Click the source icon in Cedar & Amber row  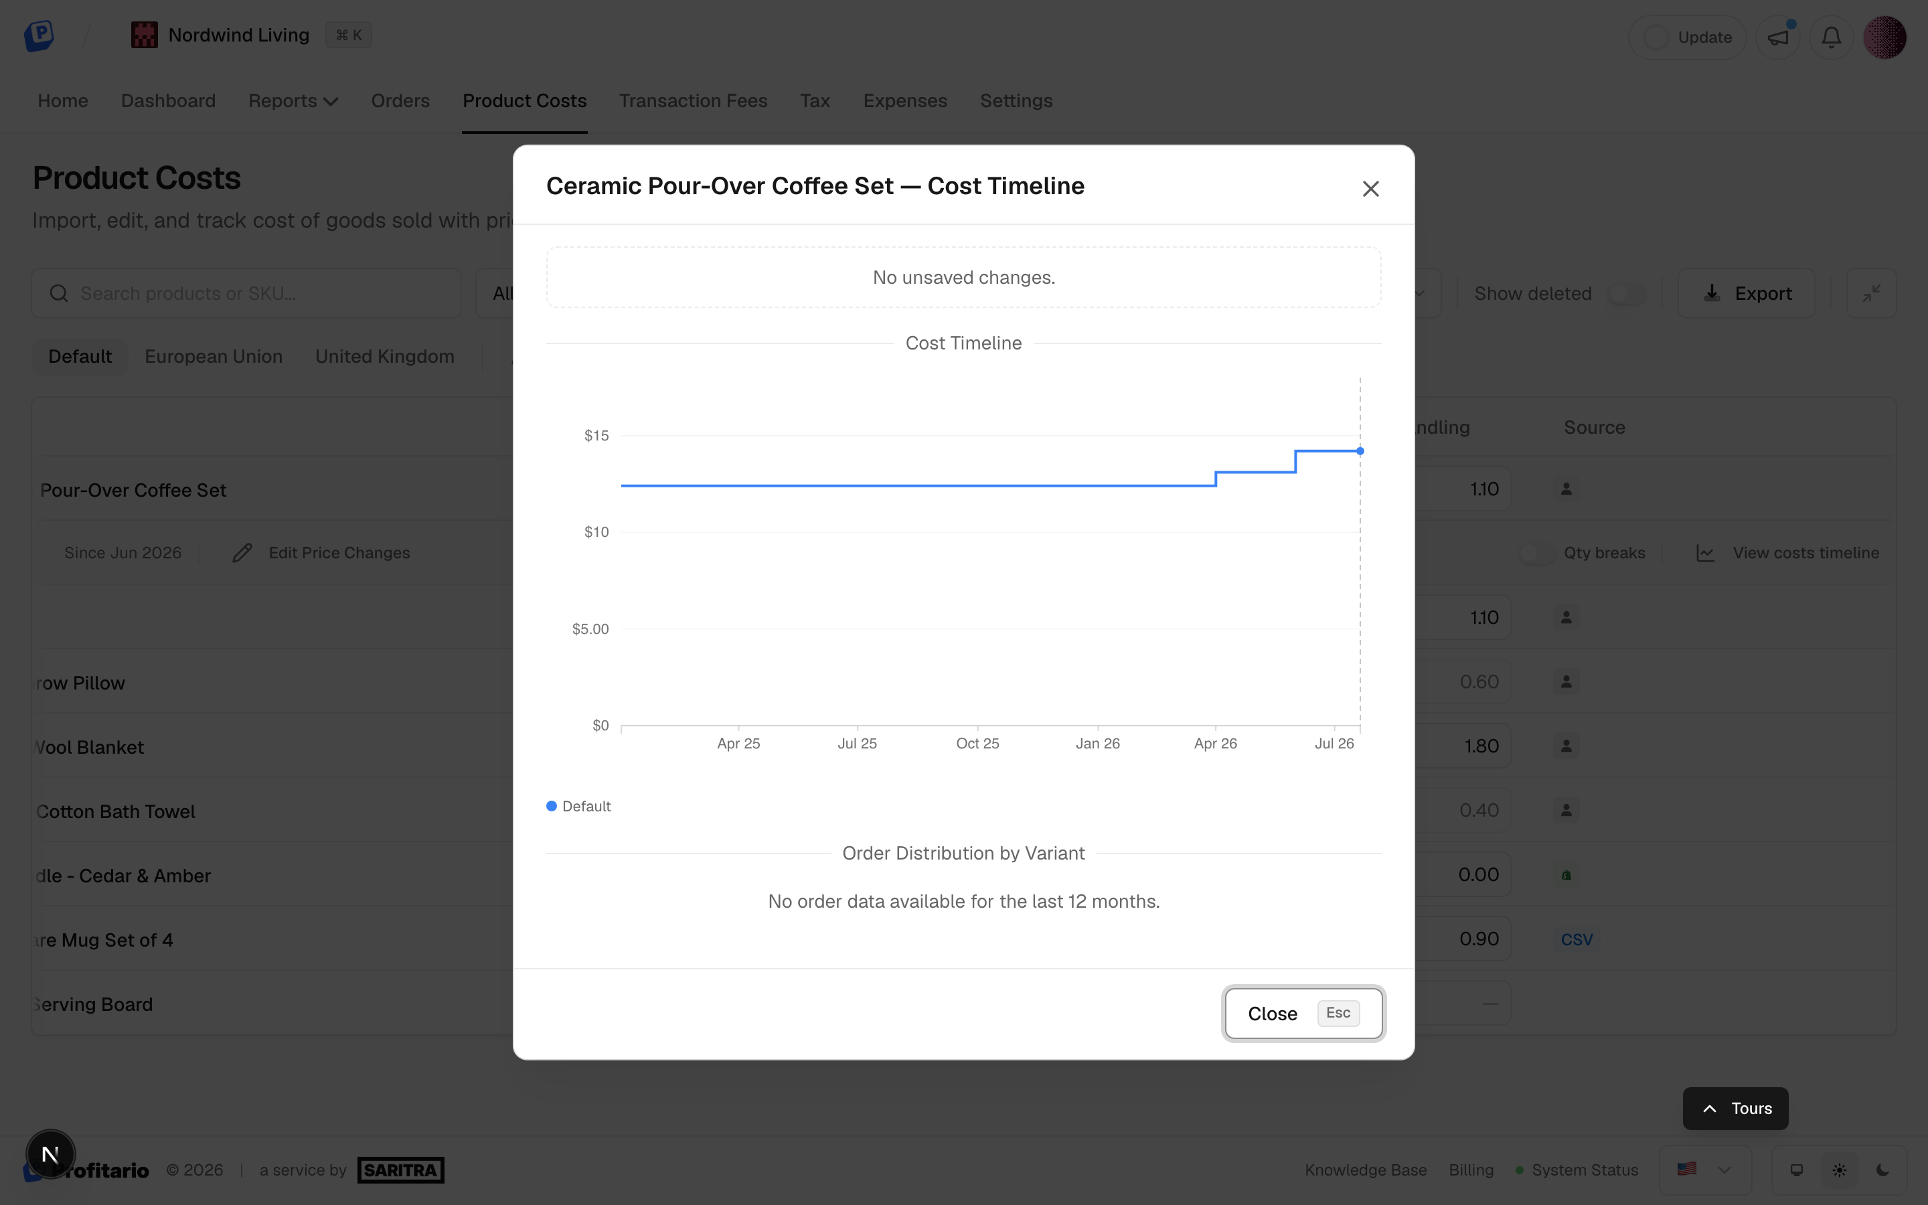coord(1566,875)
